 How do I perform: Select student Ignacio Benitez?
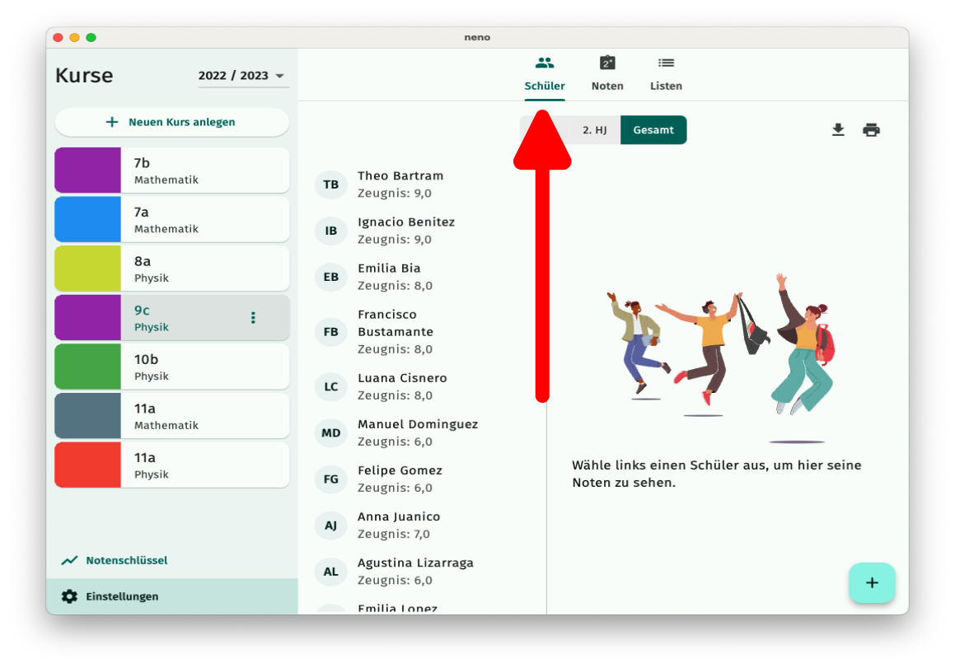point(422,231)
